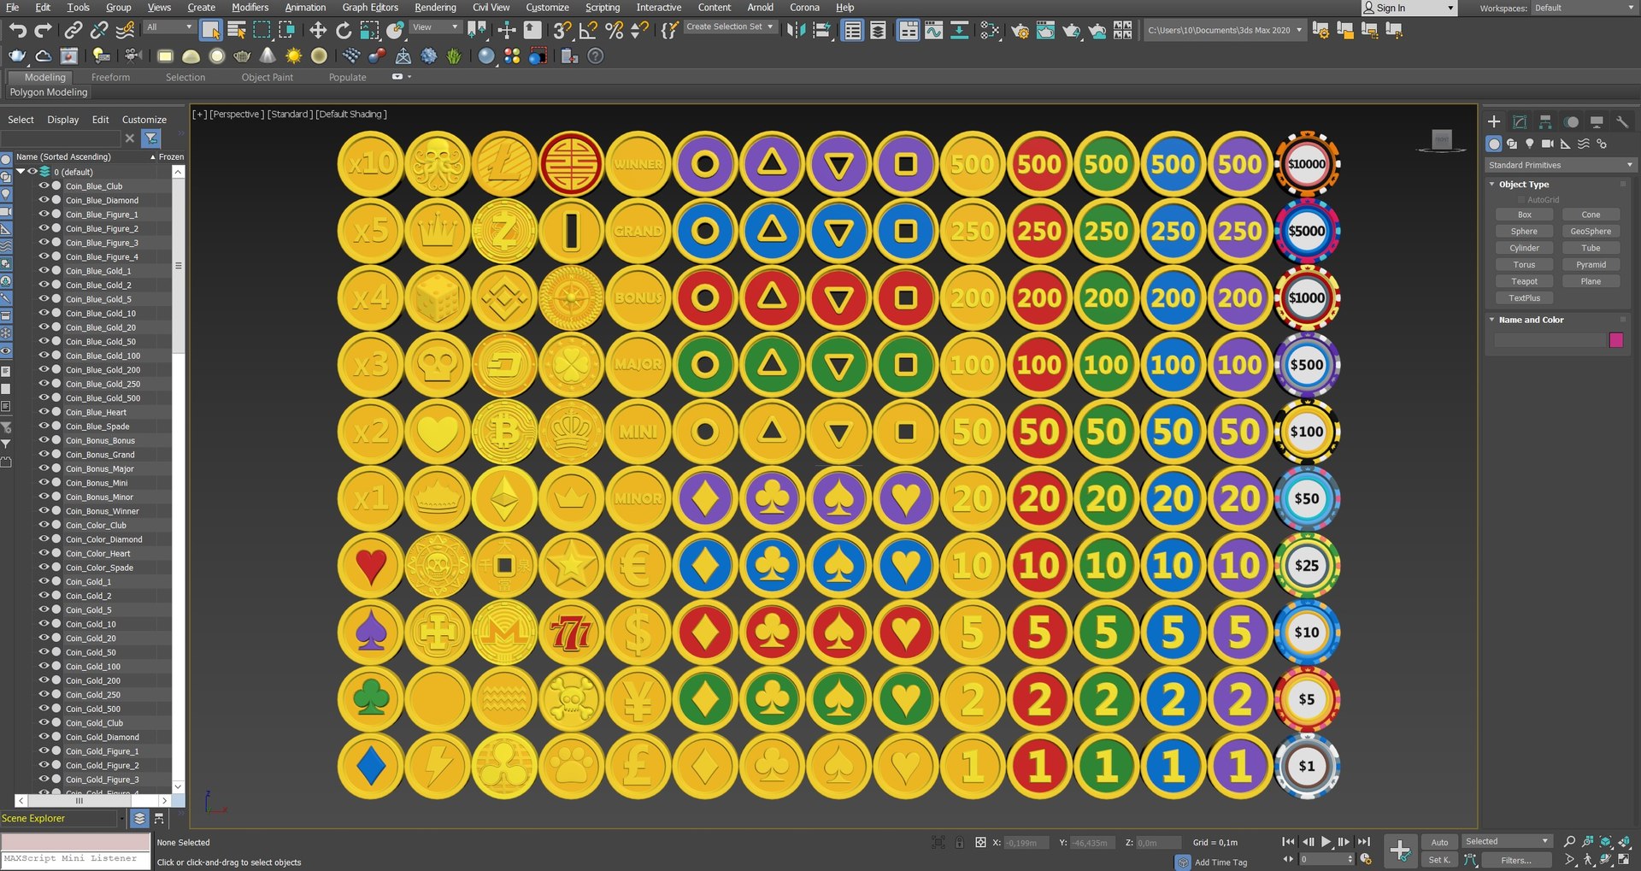Screen dimensions: 1641x871
Task: Open the All selection filter dropdown
Action: point(169,27)
